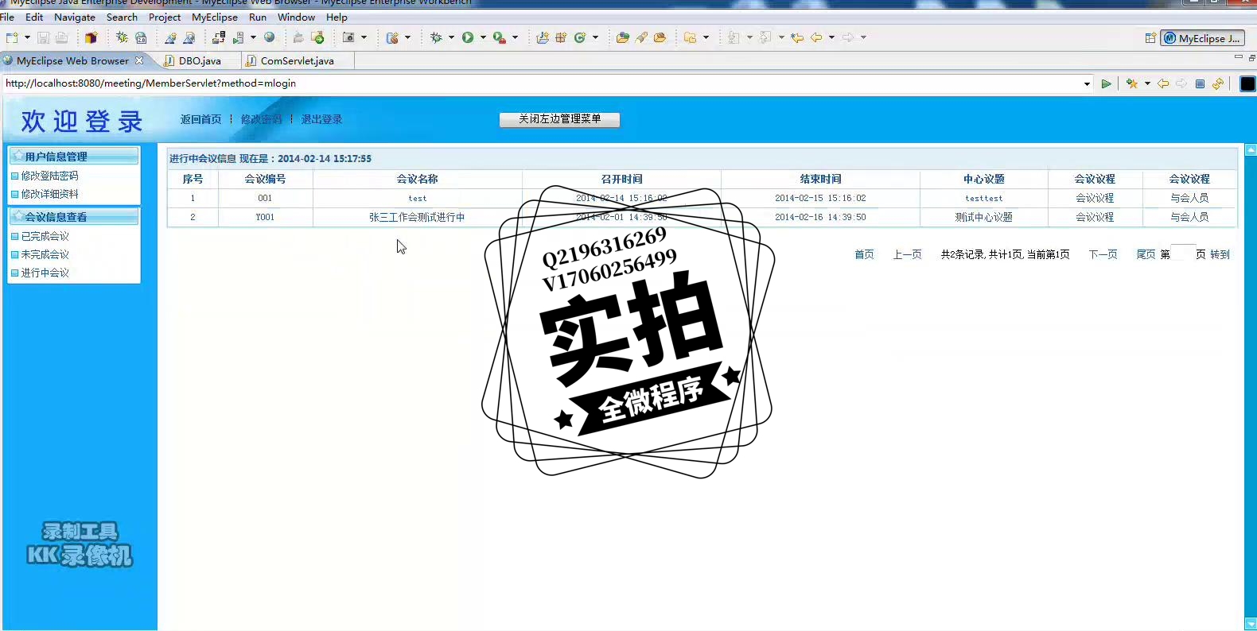
Task: Click the 返回首页 link
Action: (x=200, y=119)
